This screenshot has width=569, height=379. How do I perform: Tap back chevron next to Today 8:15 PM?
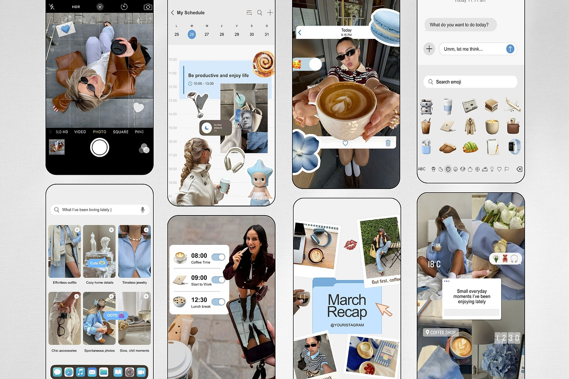300,33
